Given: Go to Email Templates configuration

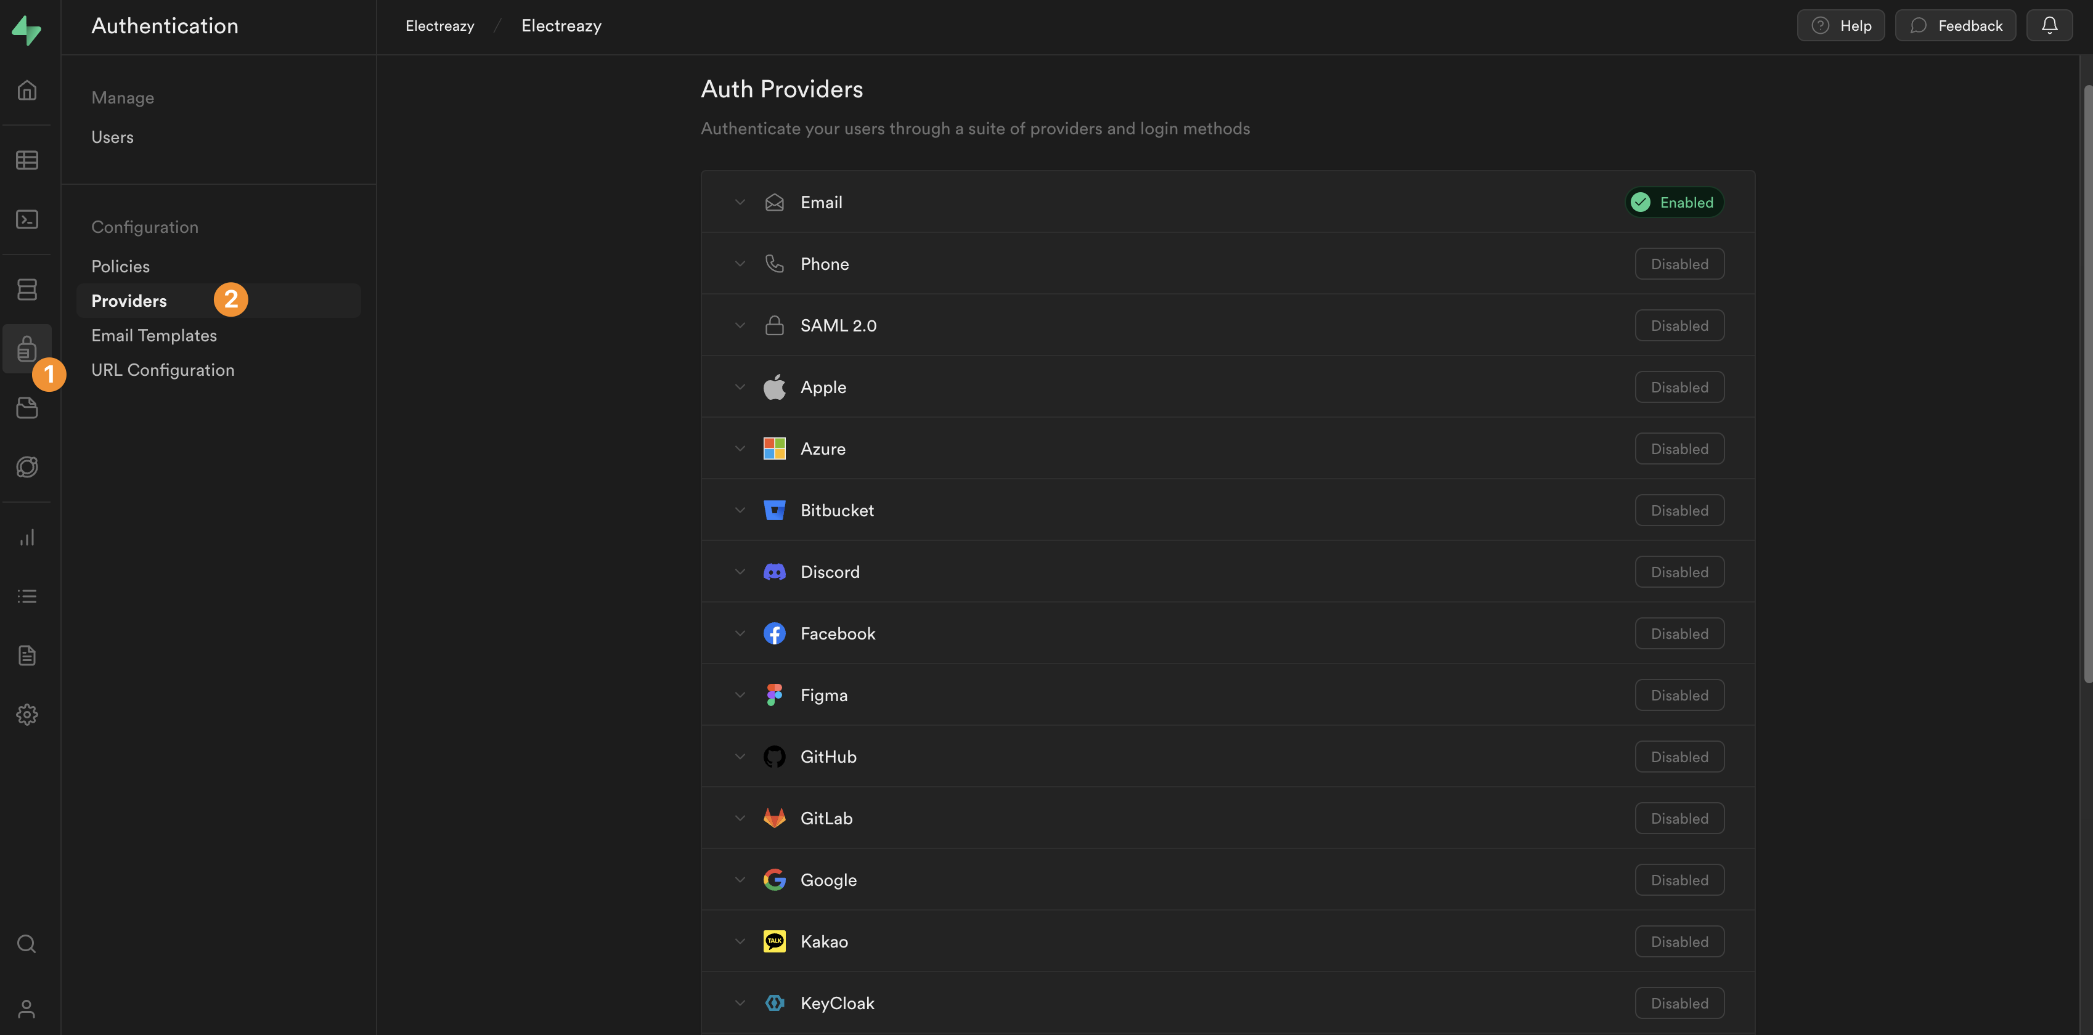Looking at the screenshot, I should pos(153,335).
